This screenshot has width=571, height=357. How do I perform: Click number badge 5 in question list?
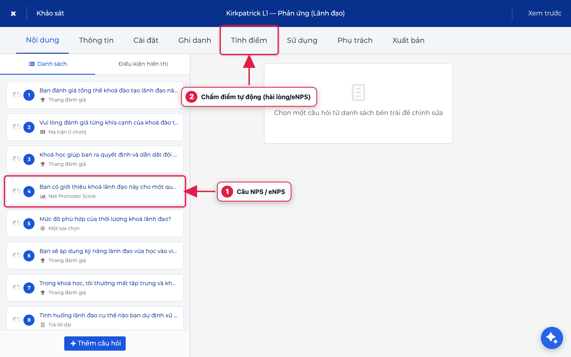(x=29, y=224)
